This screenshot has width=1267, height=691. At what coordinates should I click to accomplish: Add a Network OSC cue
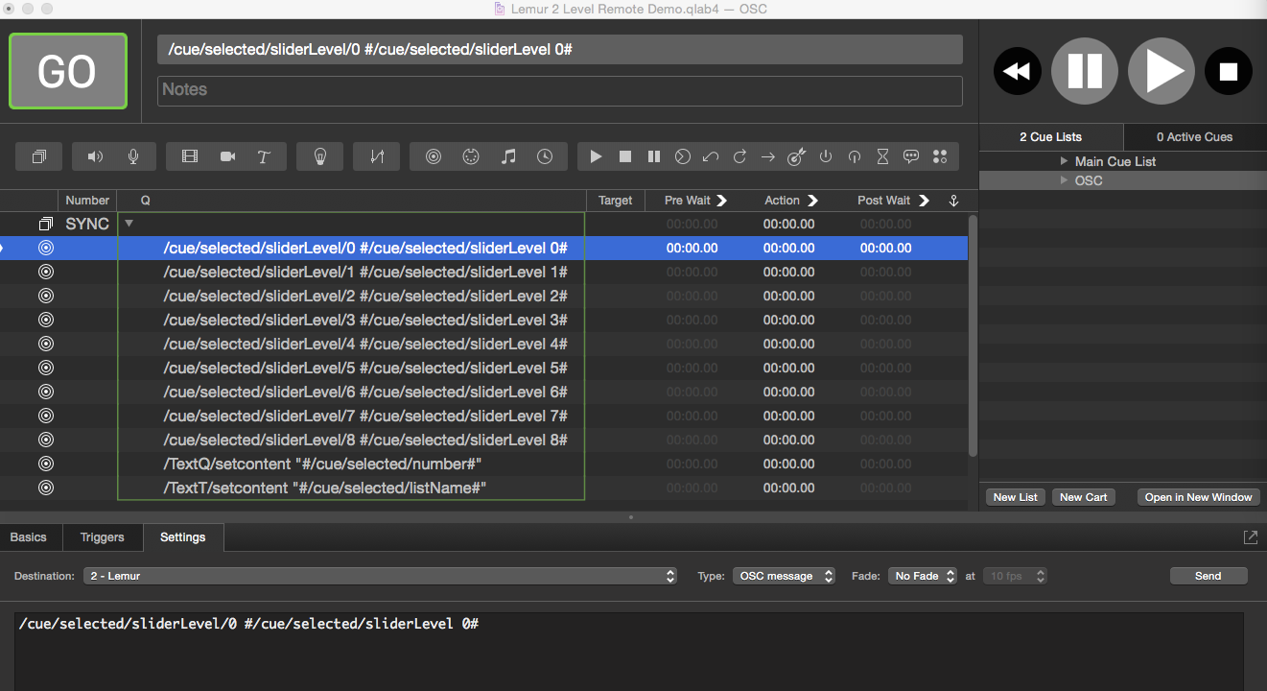point(434,156)
